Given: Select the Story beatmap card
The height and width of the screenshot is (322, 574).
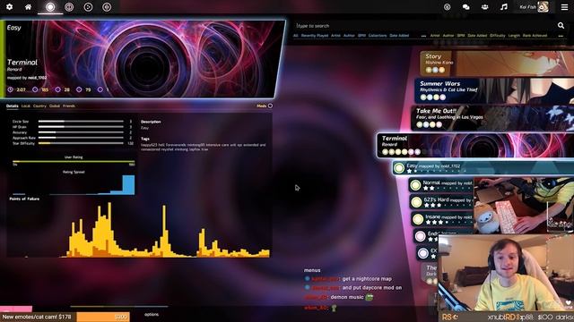Looking at the screenshot, I should click(497, 64).
